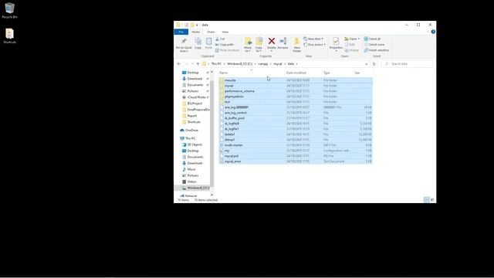The image size is (494, 278).
Task: Open the New item dropdown
Action: click(x=313, y=39)
